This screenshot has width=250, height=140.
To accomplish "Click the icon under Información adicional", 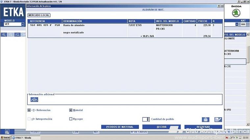I will click(34, 100).
